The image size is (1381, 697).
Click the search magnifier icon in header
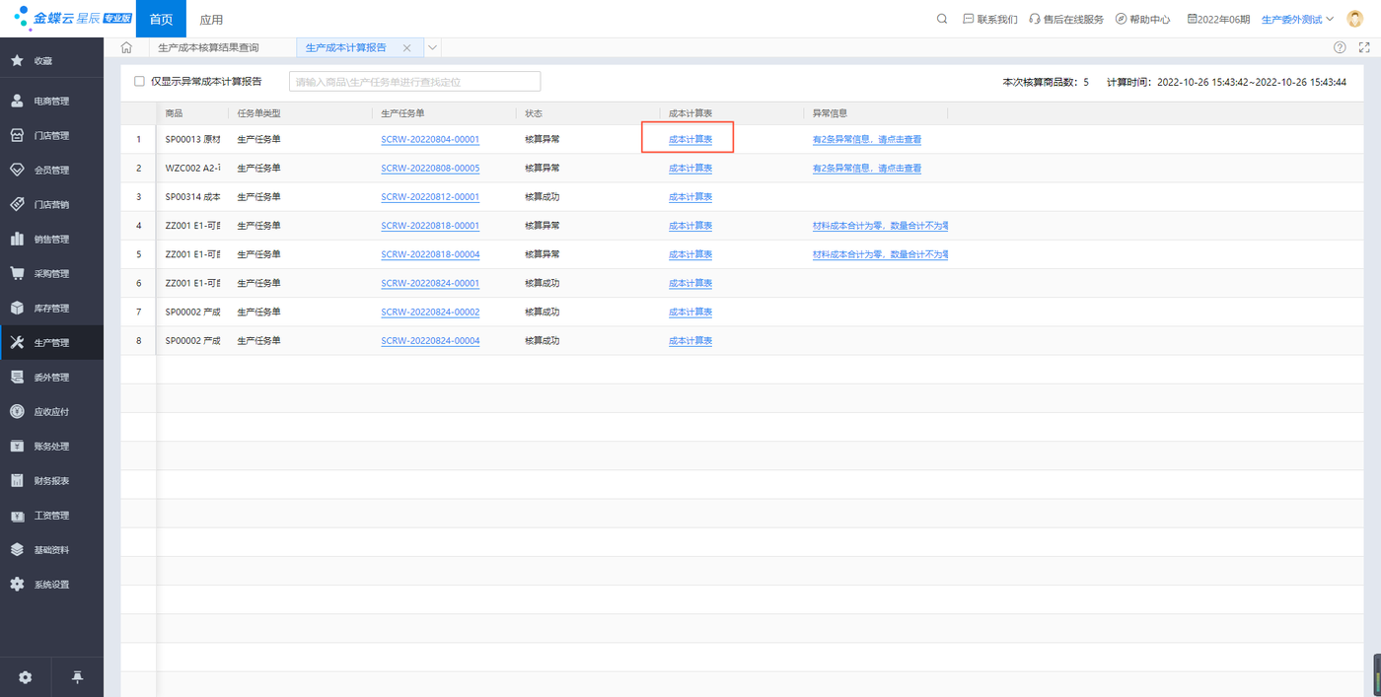coord(942,19)
